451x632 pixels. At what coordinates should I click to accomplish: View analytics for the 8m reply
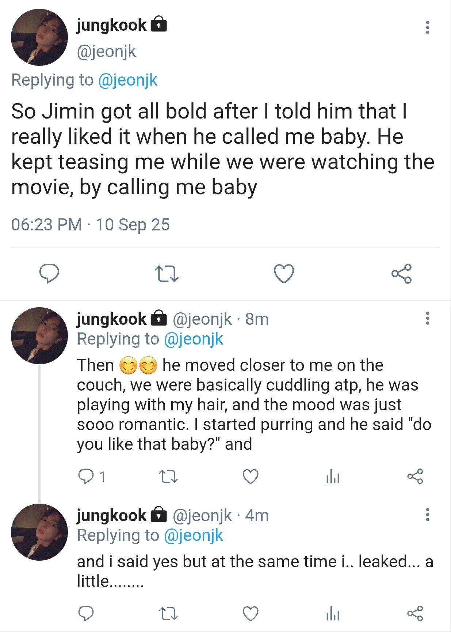[x=333, y=477]
